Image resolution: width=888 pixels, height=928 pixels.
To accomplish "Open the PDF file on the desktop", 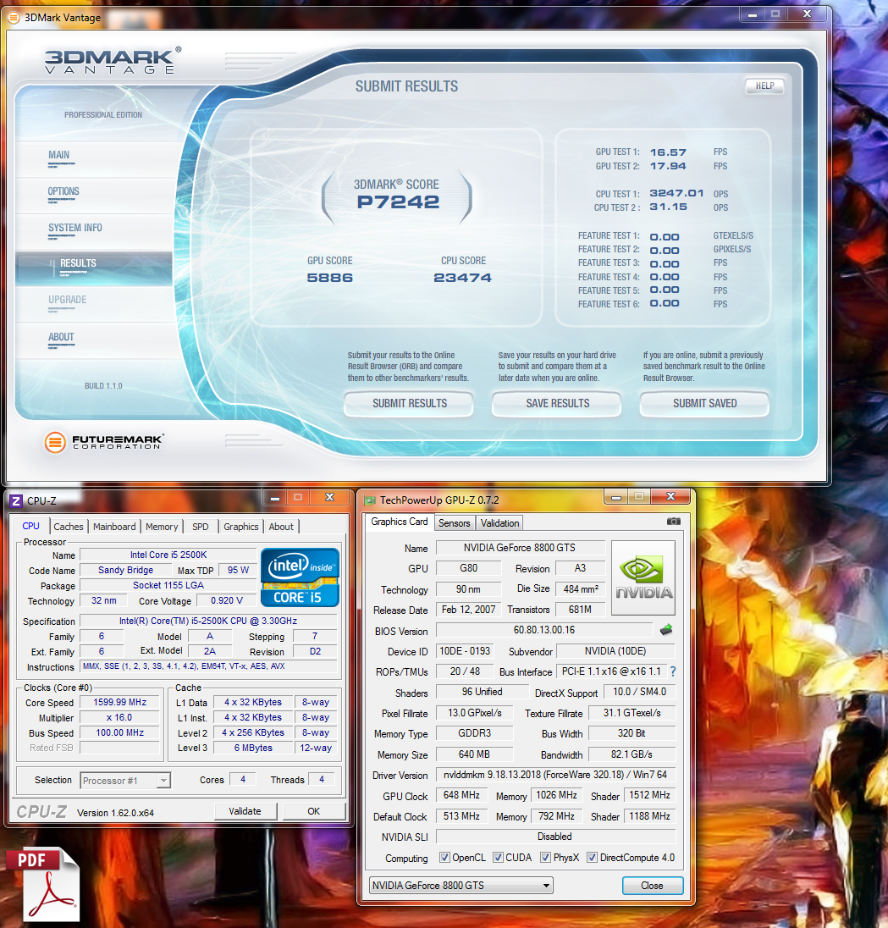I will (43, 885).
